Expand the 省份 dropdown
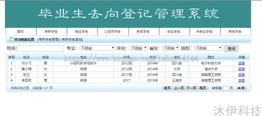The width and height of the screenshot is (262, 116). pos(171,48)
